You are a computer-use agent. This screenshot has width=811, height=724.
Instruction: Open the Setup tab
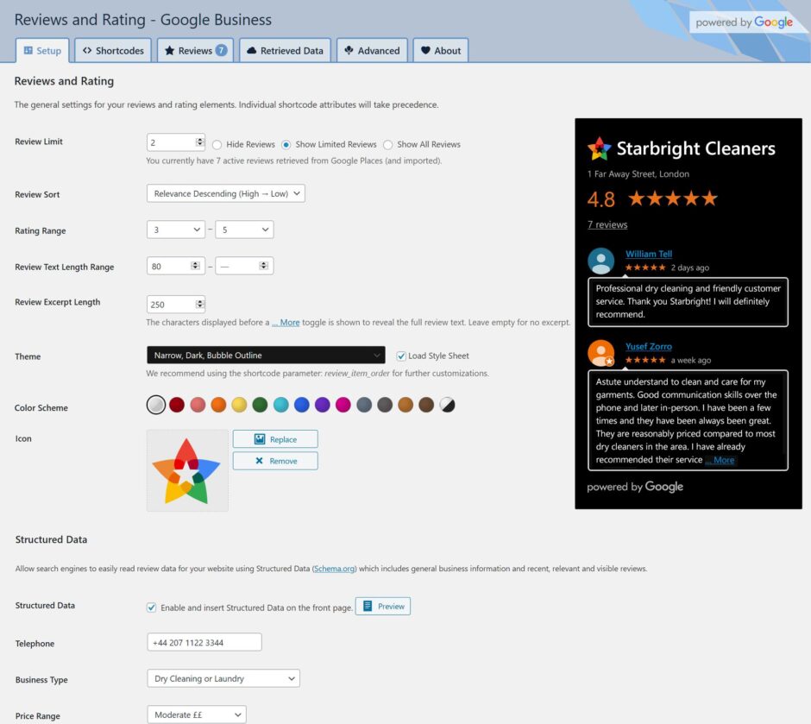42,51
